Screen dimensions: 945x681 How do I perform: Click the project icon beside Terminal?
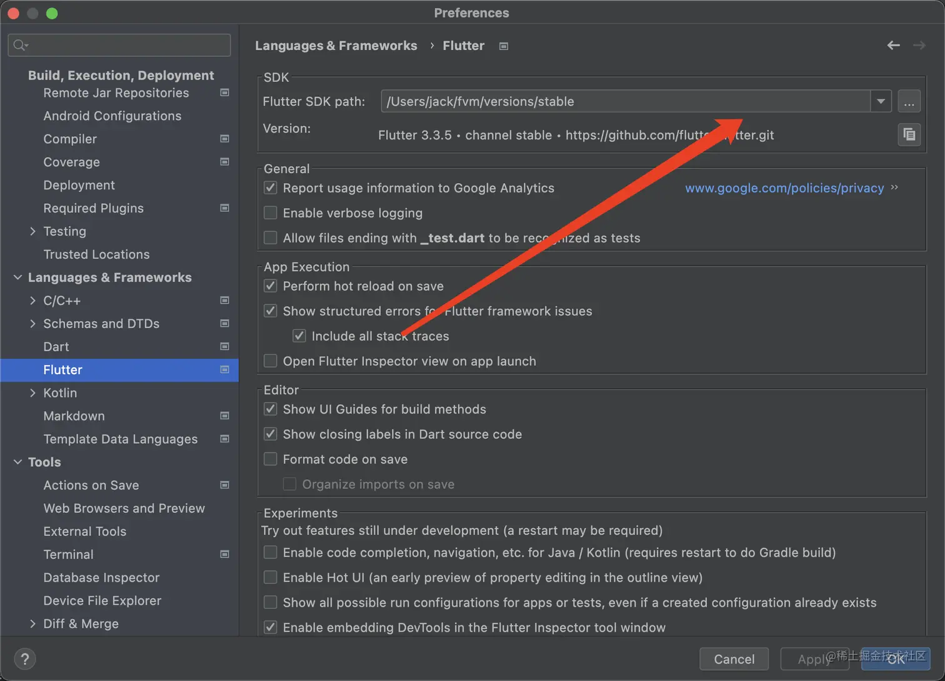(225, 555)
